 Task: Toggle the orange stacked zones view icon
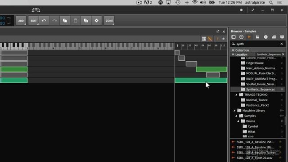click(210, 39)
